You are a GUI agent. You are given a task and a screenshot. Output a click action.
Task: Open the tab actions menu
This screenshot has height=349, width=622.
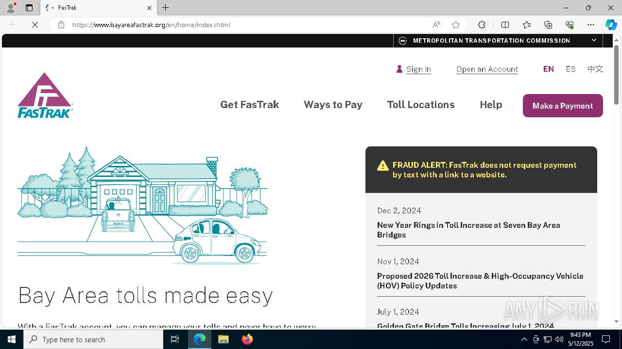point(29,8)
